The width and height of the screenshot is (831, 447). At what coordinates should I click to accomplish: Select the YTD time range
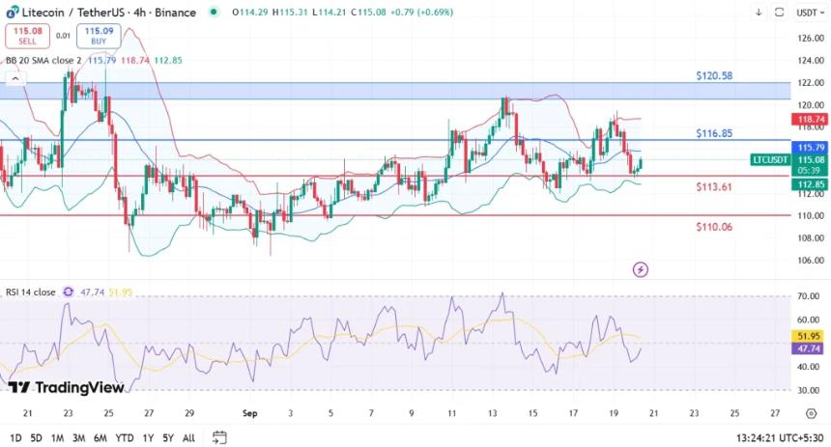(124, 437)
